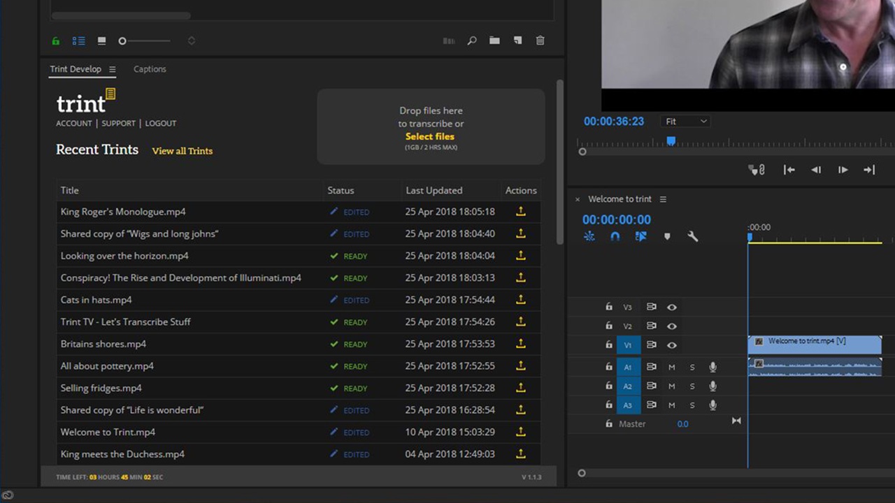The width and height of the screenshot is (895, 503).
Task: Click the New Item icon
Action: point(517,41)
